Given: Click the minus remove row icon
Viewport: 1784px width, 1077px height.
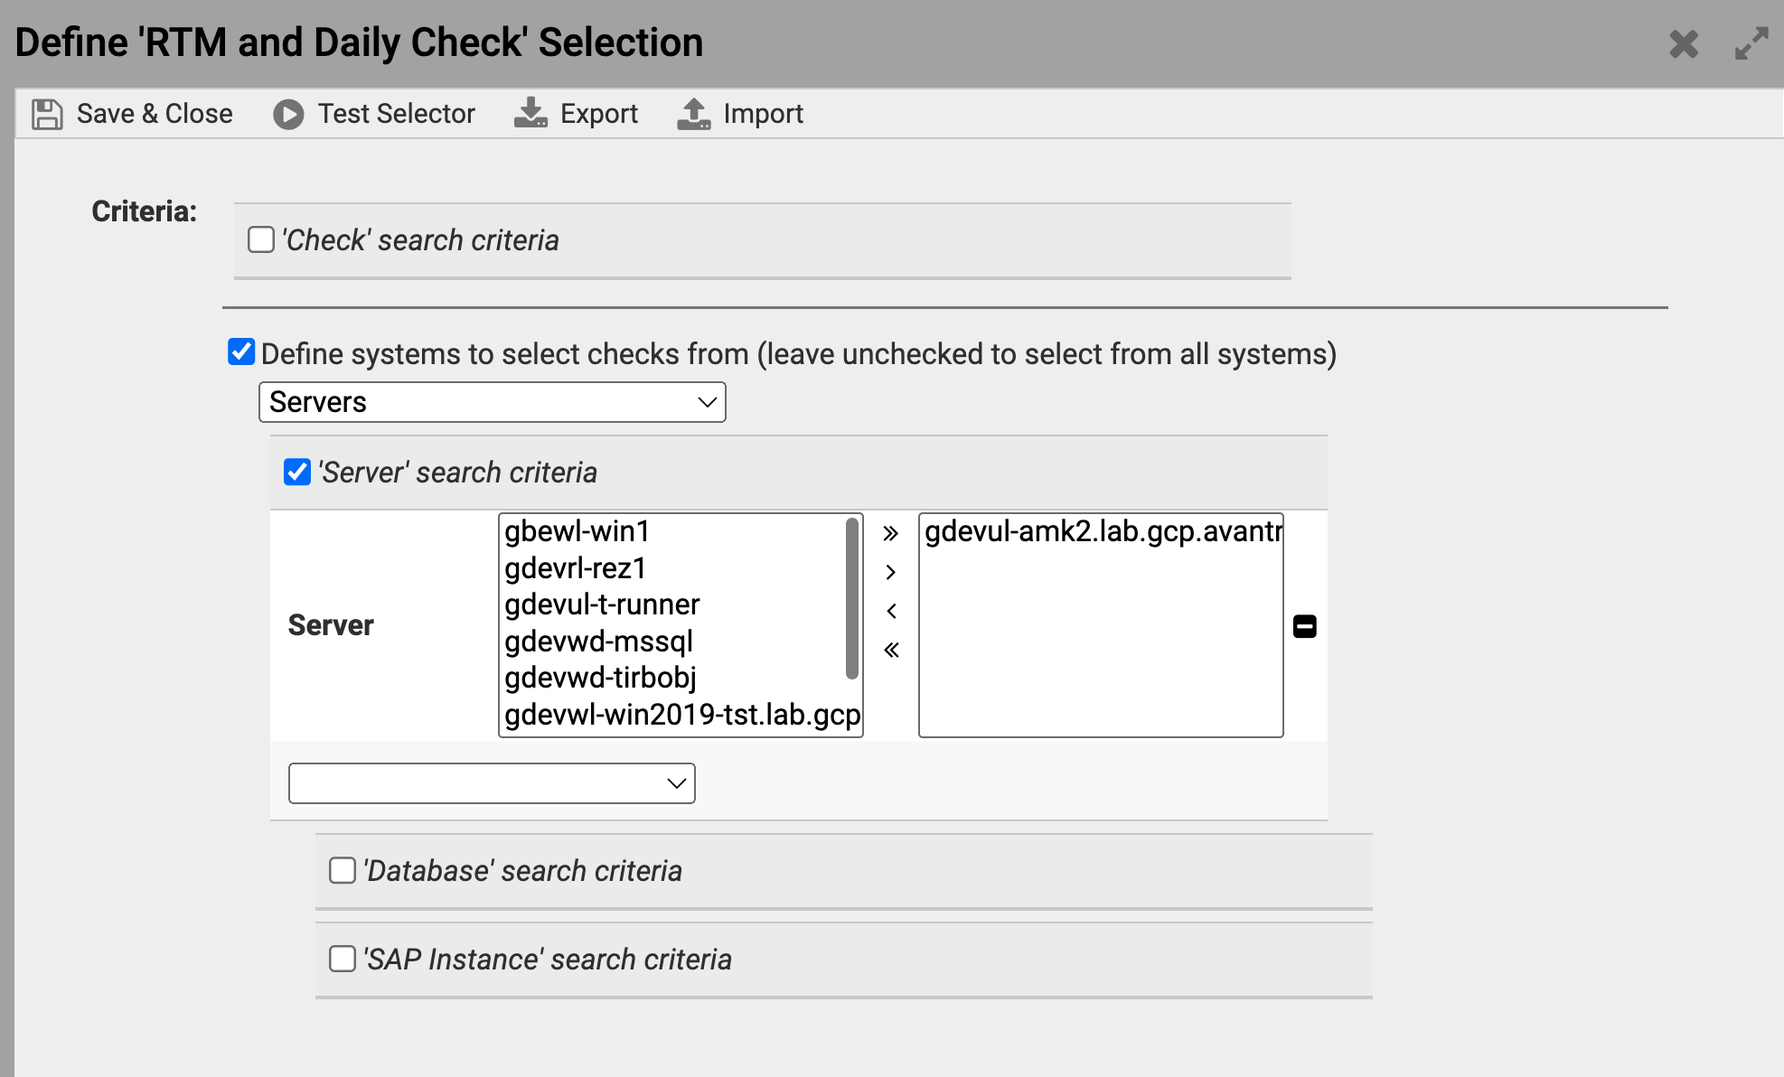Looking at the screenshot, I should coord(1305,624).
